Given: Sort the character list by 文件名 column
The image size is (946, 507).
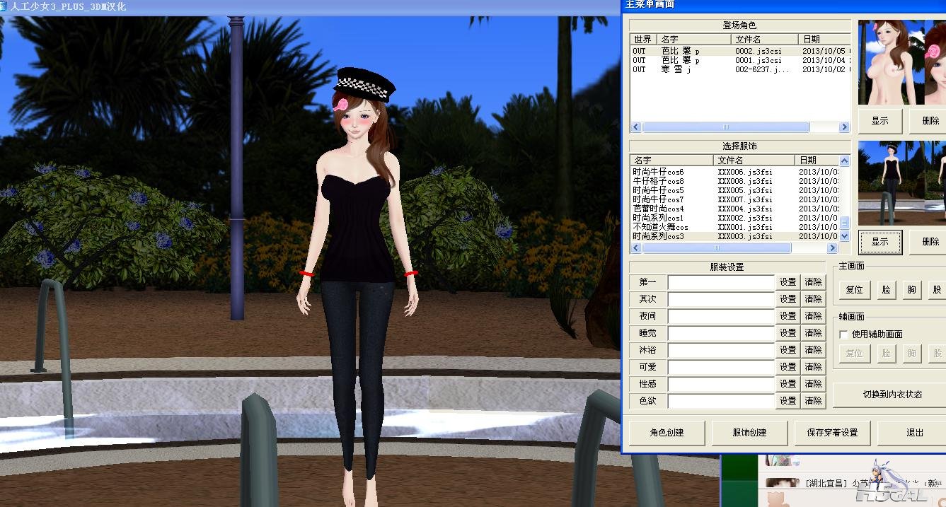Looking at the screenshot, I should tap(763, 40).
